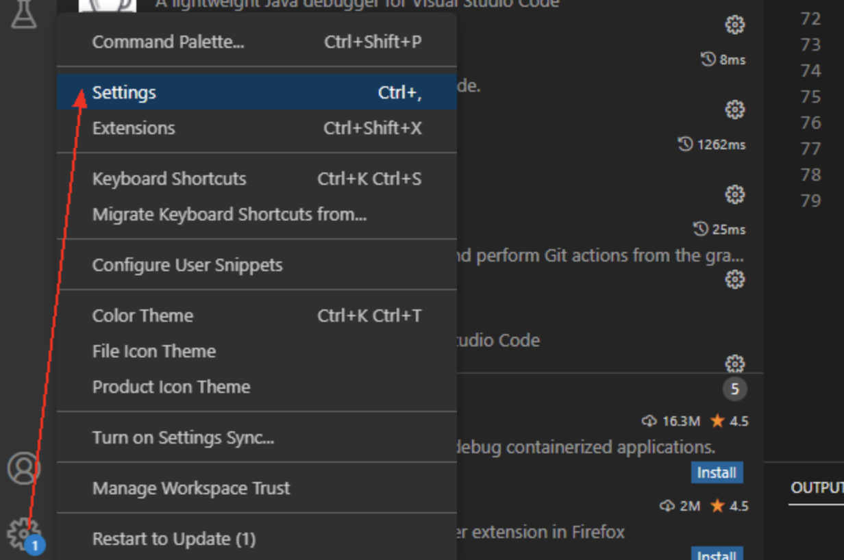Viewport: 844px width, 560px height.
Task: Click the 5 count badge in the extensions list
Action: coord(735,390)
